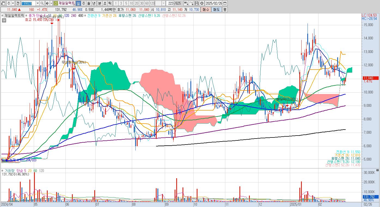
Task: Click the speaker sound icon
Action: coord(47,3)
